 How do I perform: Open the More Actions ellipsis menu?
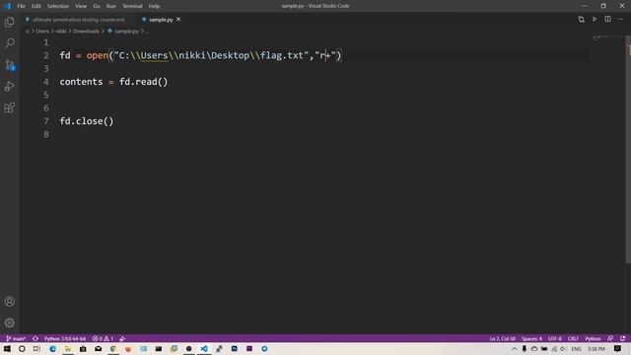621,20
